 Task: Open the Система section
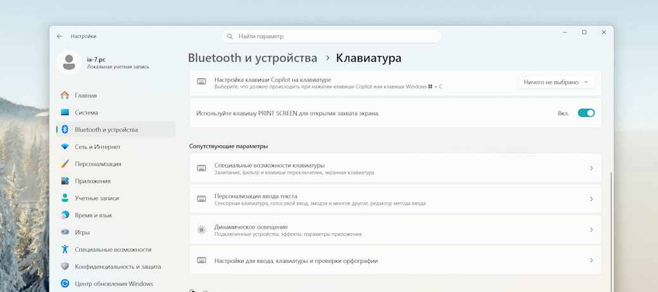pyautogui.click(x=116, y=113)
